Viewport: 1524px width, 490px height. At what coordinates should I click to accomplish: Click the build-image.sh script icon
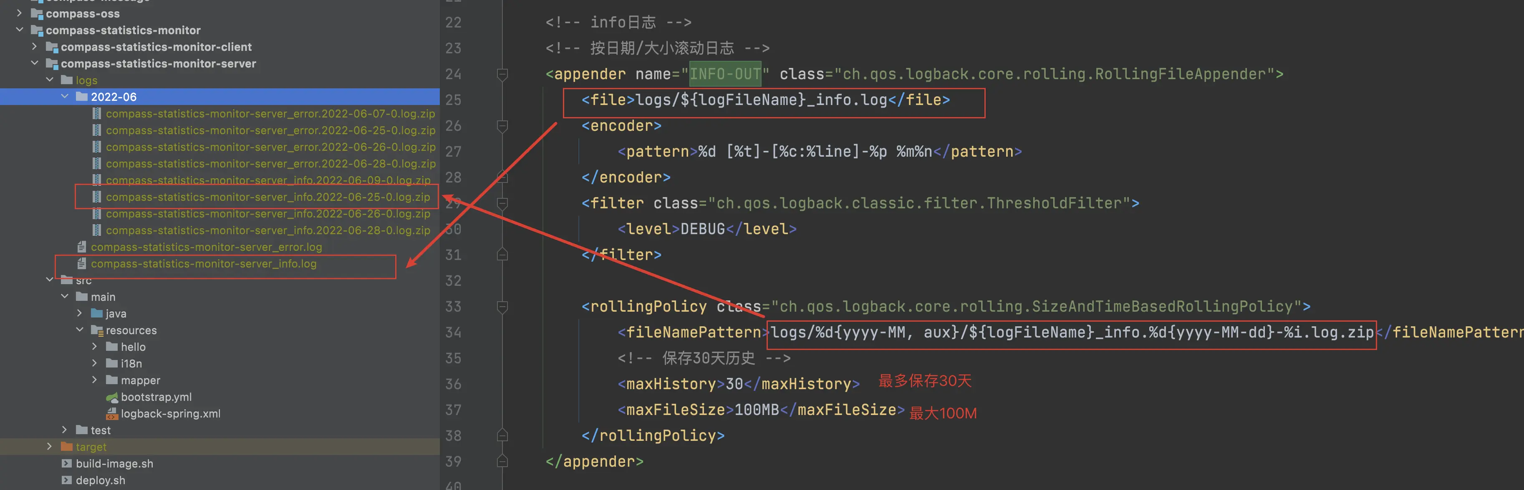click(67, 464)
